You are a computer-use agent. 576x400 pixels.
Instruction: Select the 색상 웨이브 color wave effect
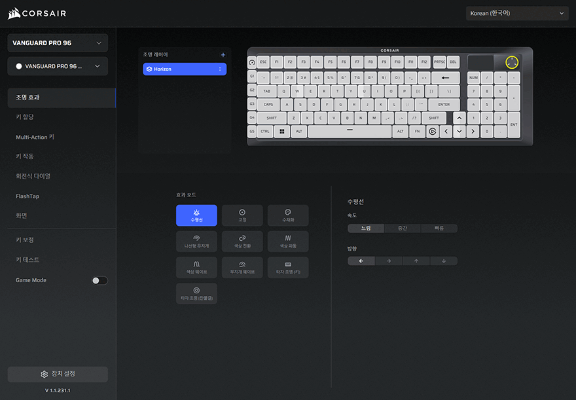click(x=196, y=267)
